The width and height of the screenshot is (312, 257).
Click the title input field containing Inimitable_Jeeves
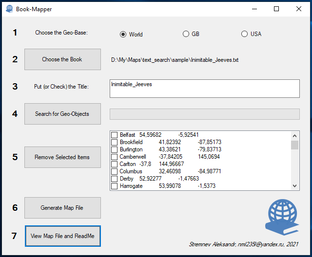[205, 89]
